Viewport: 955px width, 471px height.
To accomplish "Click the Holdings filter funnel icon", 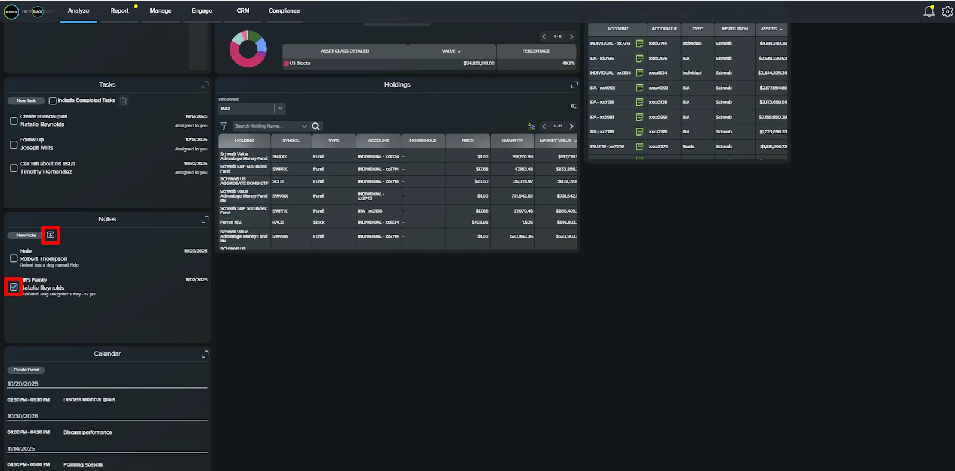I will pos(224,126).
